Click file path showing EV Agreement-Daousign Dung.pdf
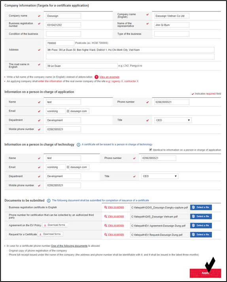Viewport: 227px width, 282px height. 160,226
